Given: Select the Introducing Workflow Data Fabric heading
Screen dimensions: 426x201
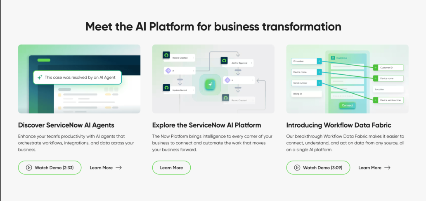Looking at the screenshot, I should [338, 125].
